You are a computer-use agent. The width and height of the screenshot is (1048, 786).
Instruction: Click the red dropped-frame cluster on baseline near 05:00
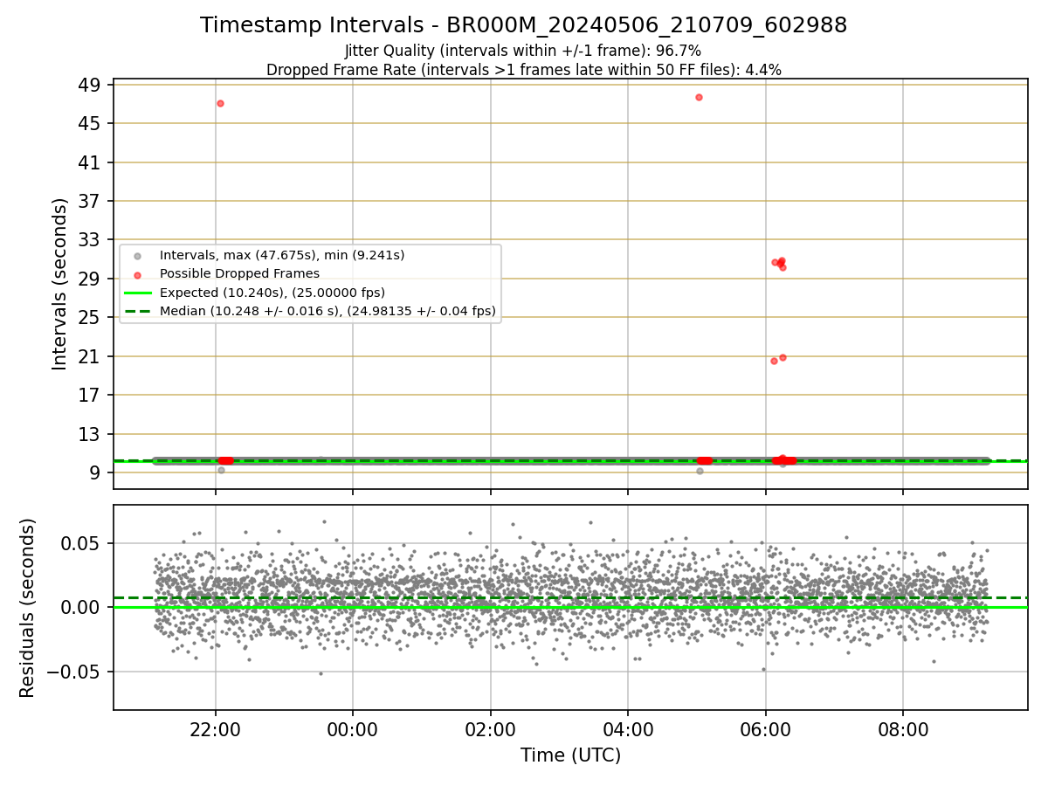pyautogui.click(x=704, y=460)
